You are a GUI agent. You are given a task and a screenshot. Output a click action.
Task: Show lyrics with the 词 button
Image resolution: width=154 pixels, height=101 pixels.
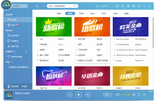pyautogui.click(x=133, y=95)
